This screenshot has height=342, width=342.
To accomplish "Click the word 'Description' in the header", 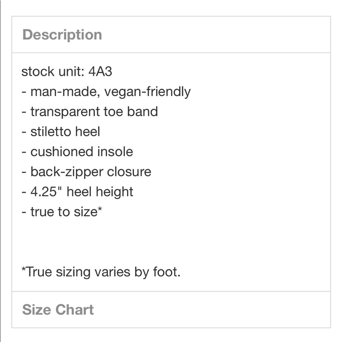I will point(62,35).
